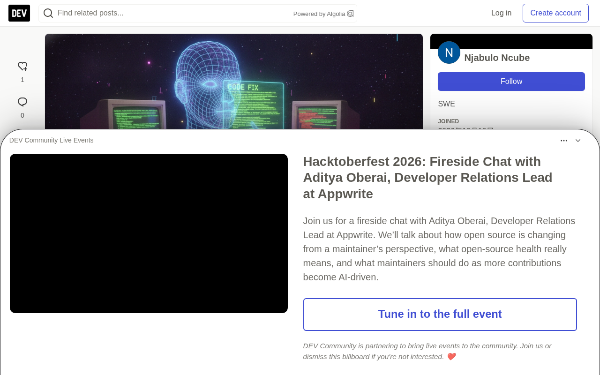Follow Njabulo Ncube

click(511, 82)
